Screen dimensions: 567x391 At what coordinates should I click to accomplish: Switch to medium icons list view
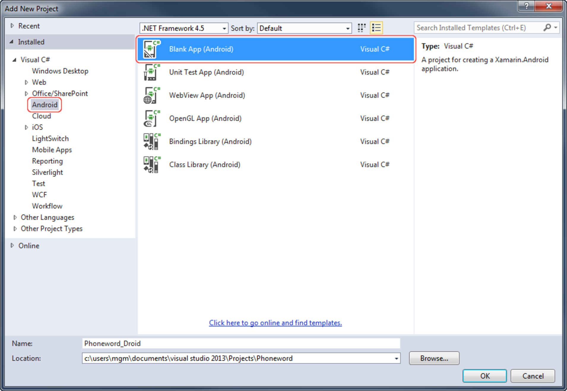pos(376,28)
